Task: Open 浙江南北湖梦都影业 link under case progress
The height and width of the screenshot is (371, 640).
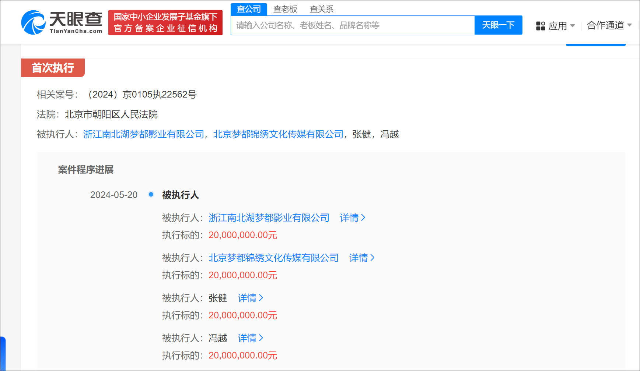Action: pos(269,218)
